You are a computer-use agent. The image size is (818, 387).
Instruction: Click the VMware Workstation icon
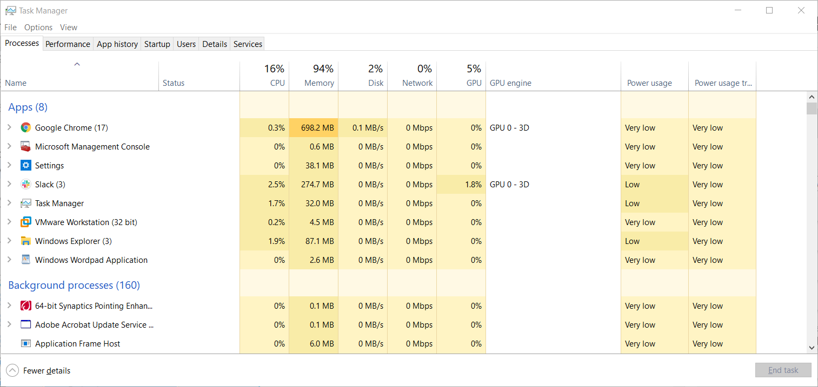coord(25,222)
